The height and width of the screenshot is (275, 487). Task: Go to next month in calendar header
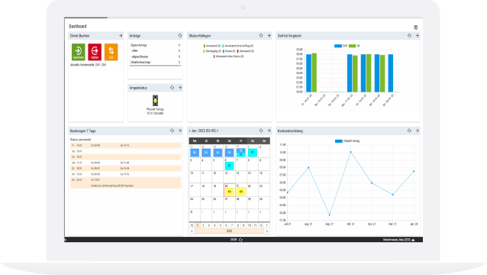(x=218, y=131)
